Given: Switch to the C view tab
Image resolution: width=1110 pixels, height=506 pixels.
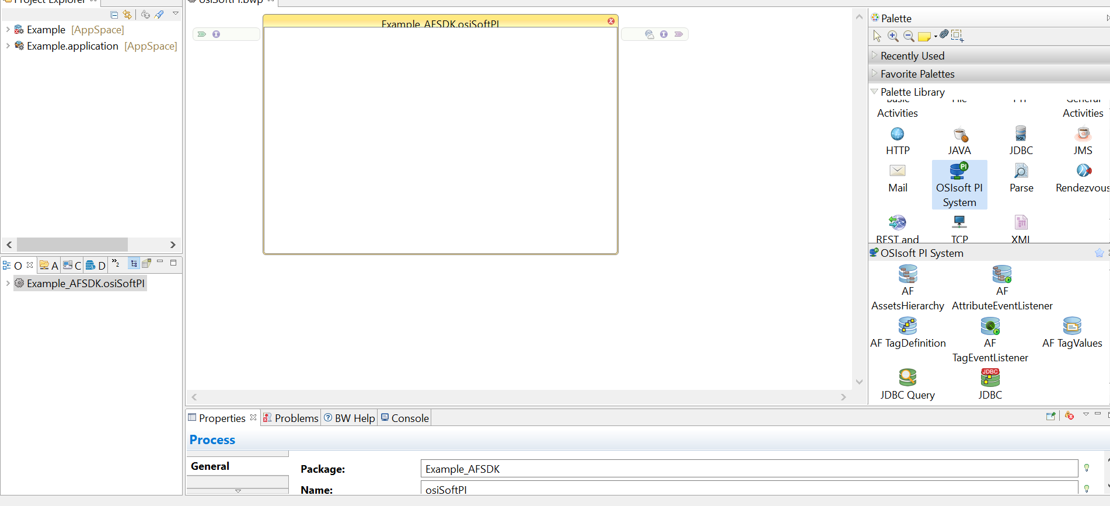Looking at the screenshot, I should 72,266.
